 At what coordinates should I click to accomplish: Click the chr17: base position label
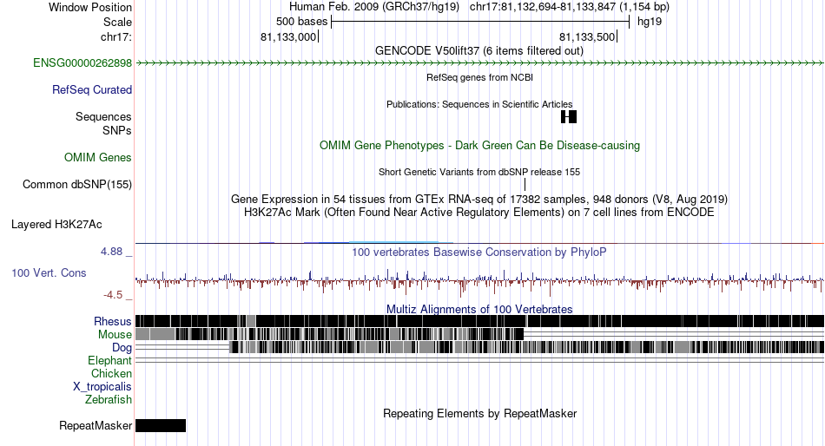click(115, 36)
